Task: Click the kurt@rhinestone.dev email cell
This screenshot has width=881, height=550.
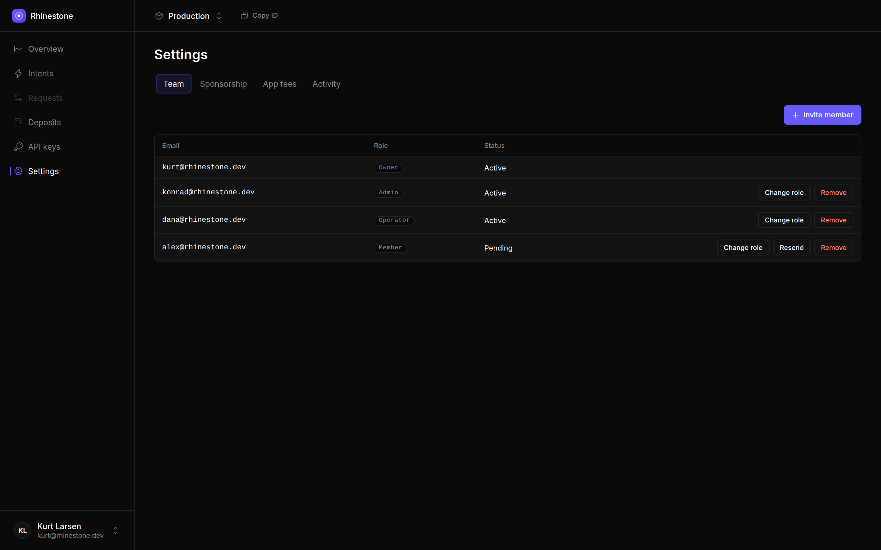Action: coord(204,167)
